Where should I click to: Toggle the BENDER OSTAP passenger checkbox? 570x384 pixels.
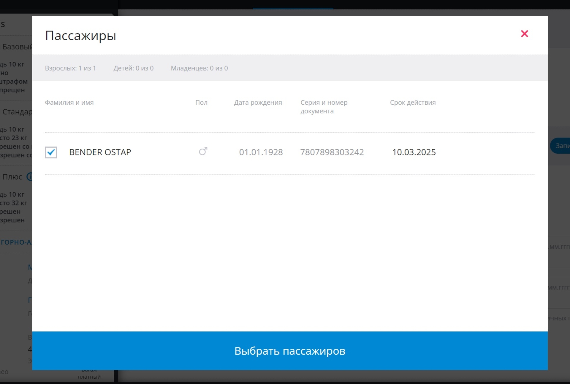click(x=51, y=152)
